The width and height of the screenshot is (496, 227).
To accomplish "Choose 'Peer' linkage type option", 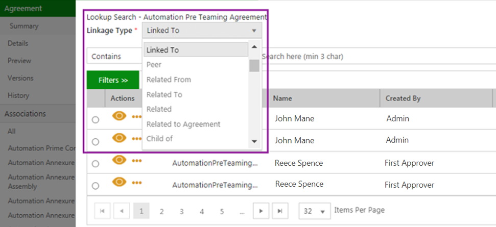I will (154, 65).
